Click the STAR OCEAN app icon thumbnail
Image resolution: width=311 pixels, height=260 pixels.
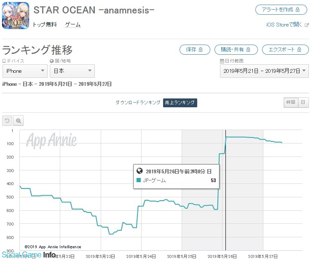point(16,16)
